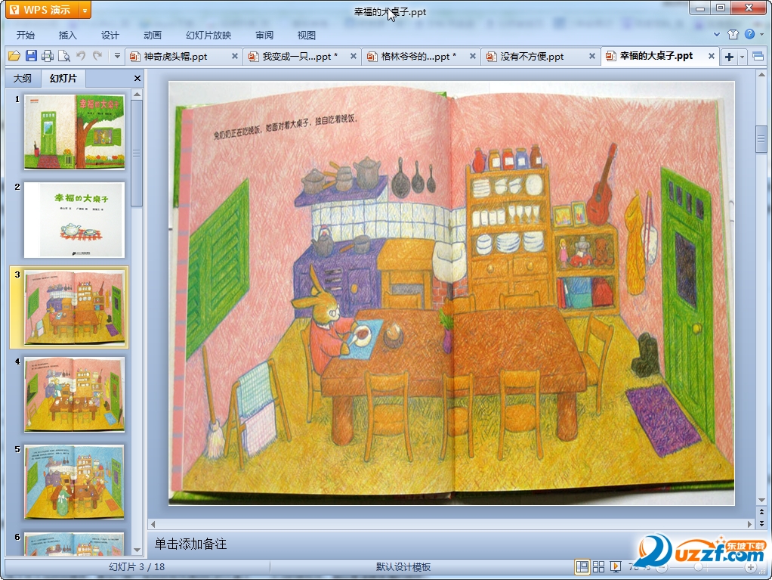Open the 动画 menu tab
Screen dimensions: 772x580
click(152, 35)
